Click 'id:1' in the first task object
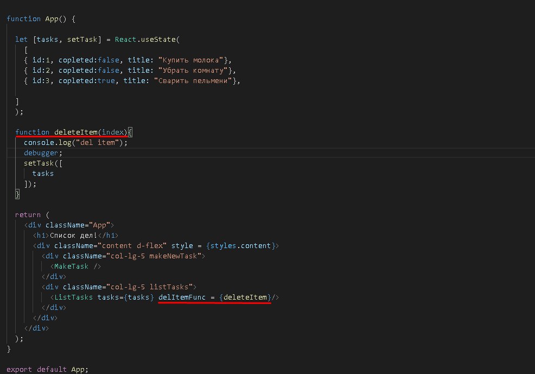 pos(41,60)
